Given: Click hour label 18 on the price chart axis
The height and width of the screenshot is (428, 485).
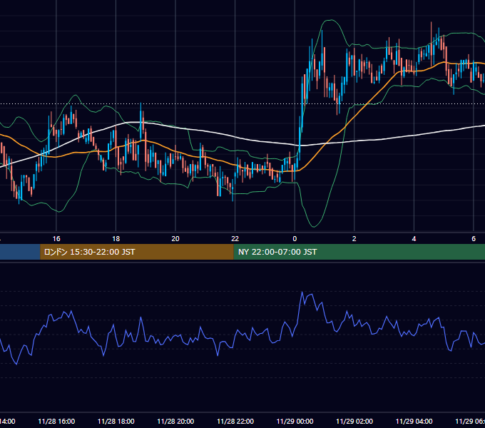Looking at the screenshot, I should pos(116,239).
